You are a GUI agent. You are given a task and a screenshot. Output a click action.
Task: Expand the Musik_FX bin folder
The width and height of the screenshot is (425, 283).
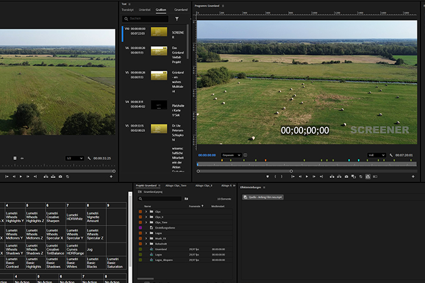point(146,238)
